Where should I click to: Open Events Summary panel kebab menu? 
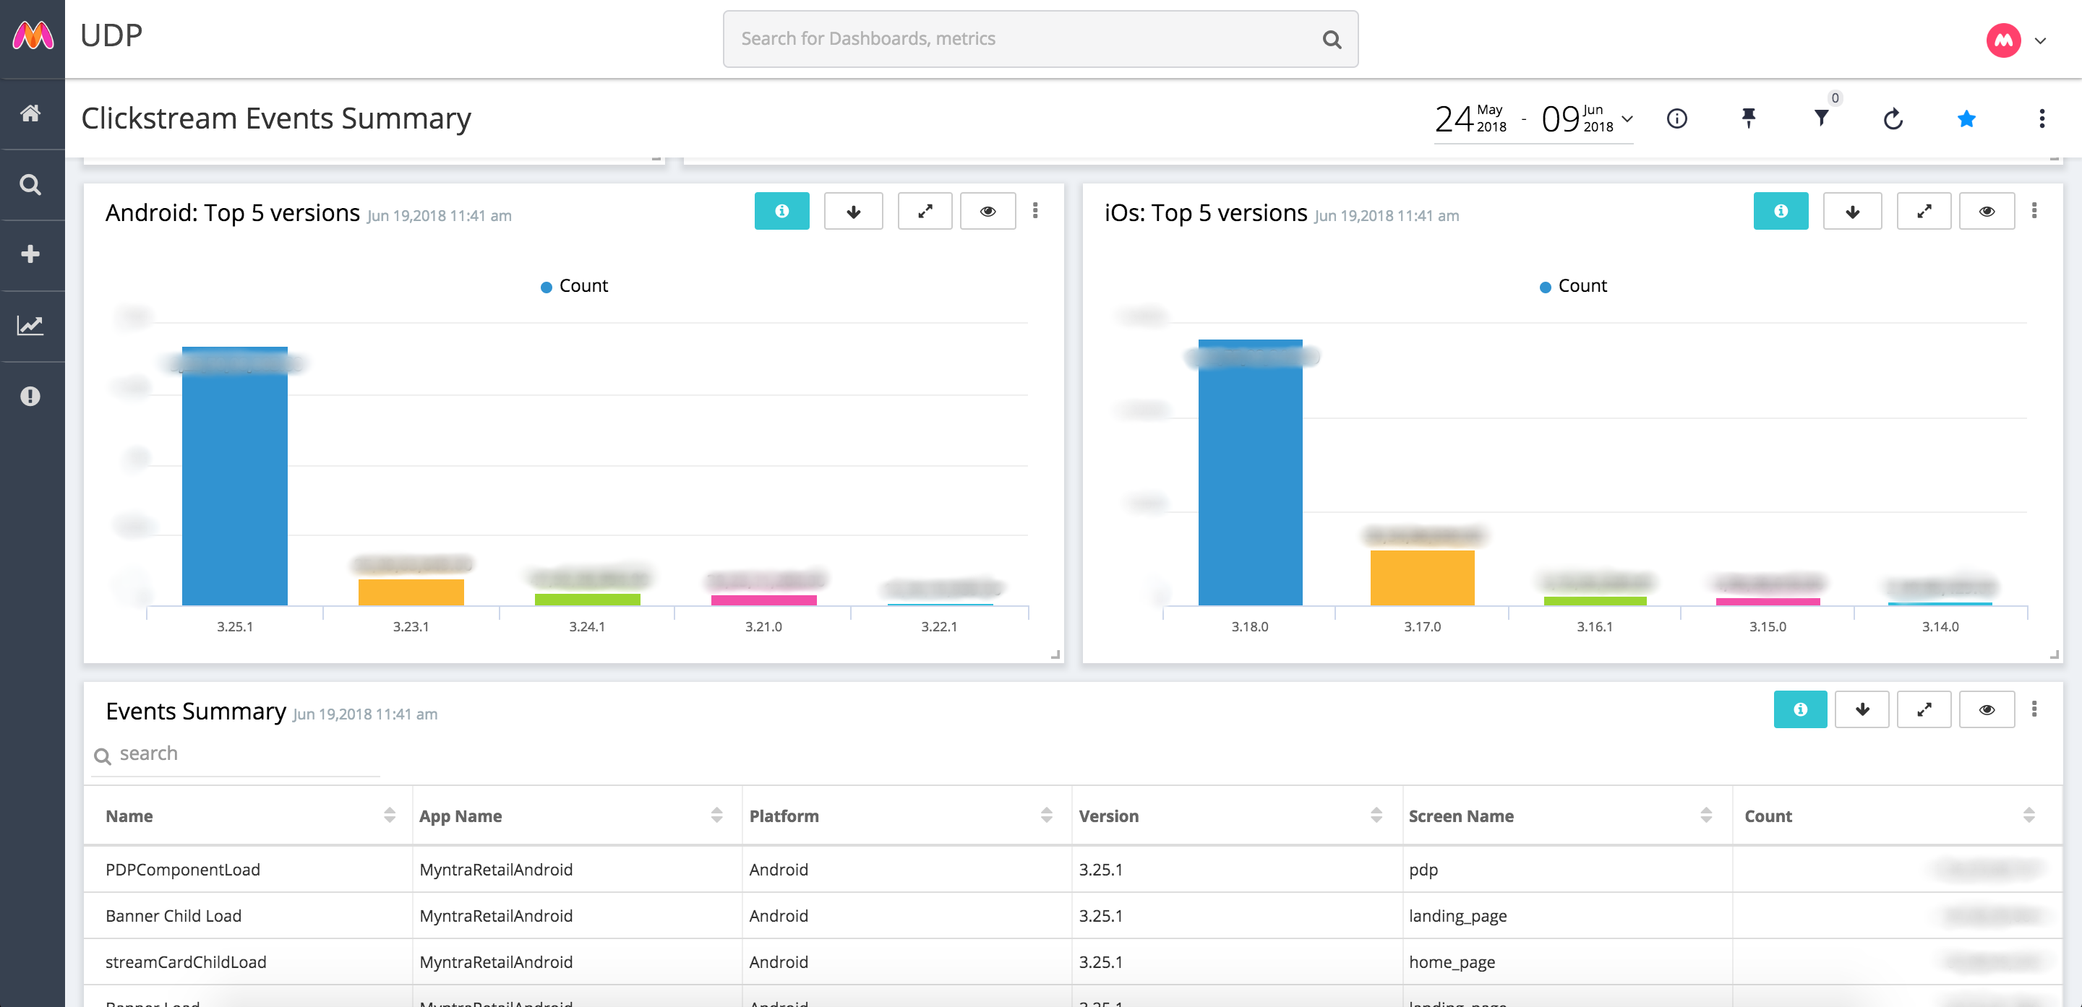coord(2034,709)
